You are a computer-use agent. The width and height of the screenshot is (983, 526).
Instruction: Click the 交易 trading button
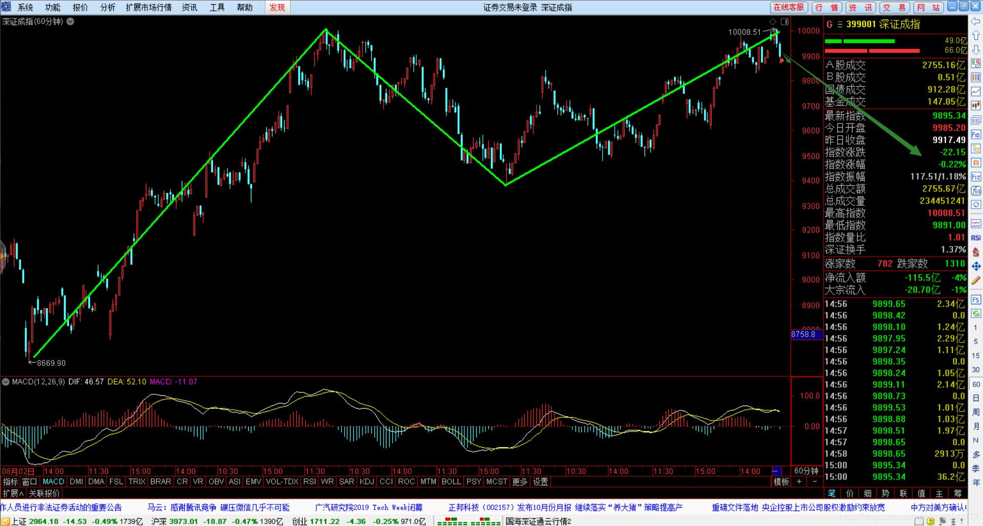894,7
